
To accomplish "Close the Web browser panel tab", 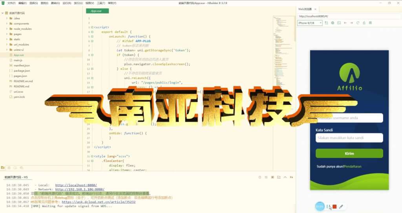I will click(x=315, y=9).
